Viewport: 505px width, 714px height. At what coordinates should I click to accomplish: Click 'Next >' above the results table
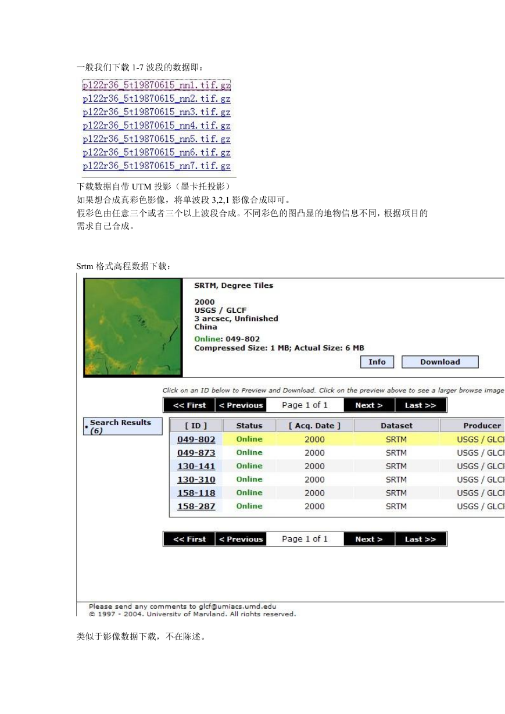[x=369, y=405]
